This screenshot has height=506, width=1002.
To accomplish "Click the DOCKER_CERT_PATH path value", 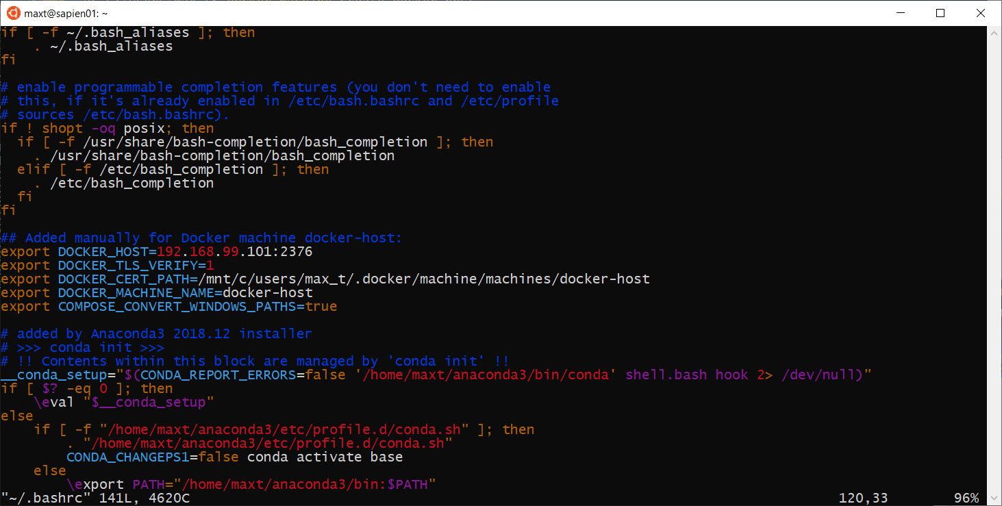I will pyautogui.click(x=424, y=279).
